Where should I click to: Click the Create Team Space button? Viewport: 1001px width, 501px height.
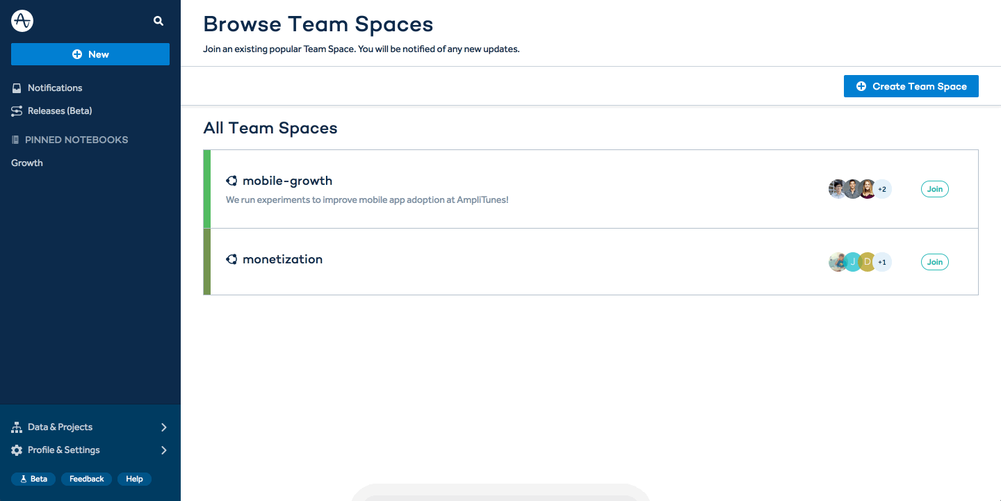point(911,86)
